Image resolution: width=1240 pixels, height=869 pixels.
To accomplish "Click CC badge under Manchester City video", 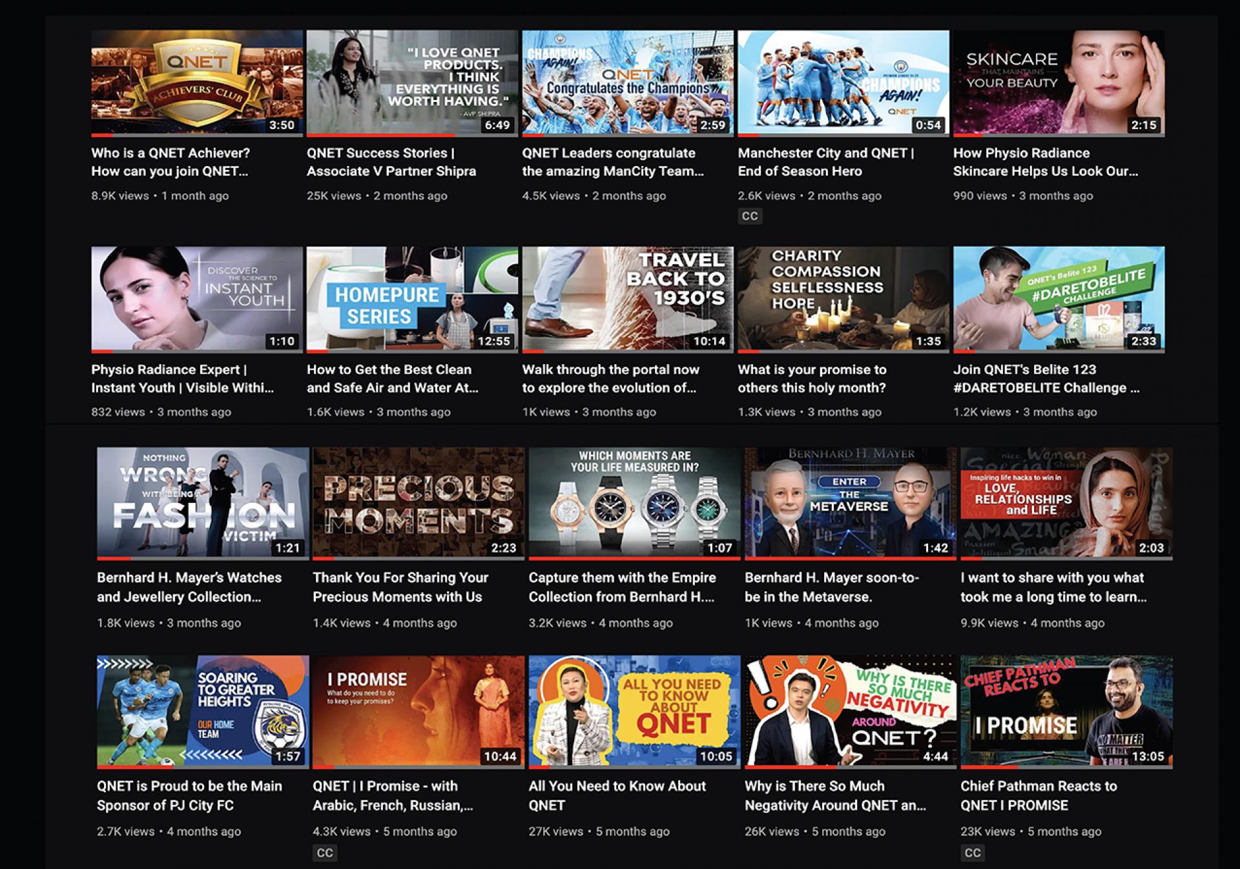I will [x=750, y=216].
